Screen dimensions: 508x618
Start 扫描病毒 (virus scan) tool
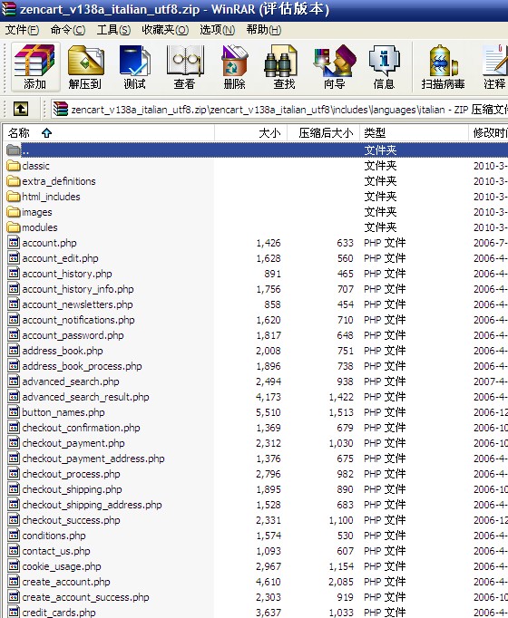(x=443, y=67)
